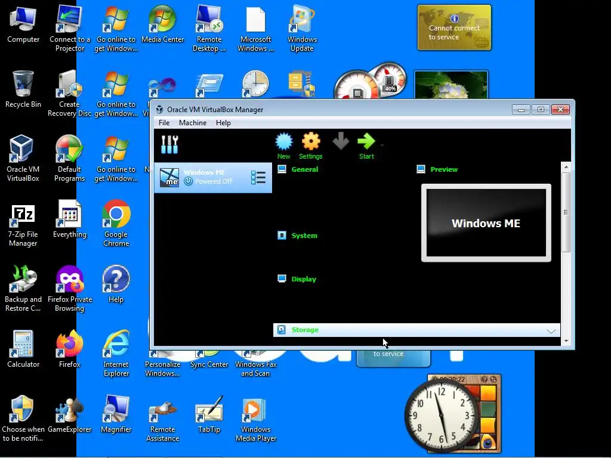Viewport: 611px width, 458px height.
Task: Select the Help desktop icon
Action: click(116, 284)
